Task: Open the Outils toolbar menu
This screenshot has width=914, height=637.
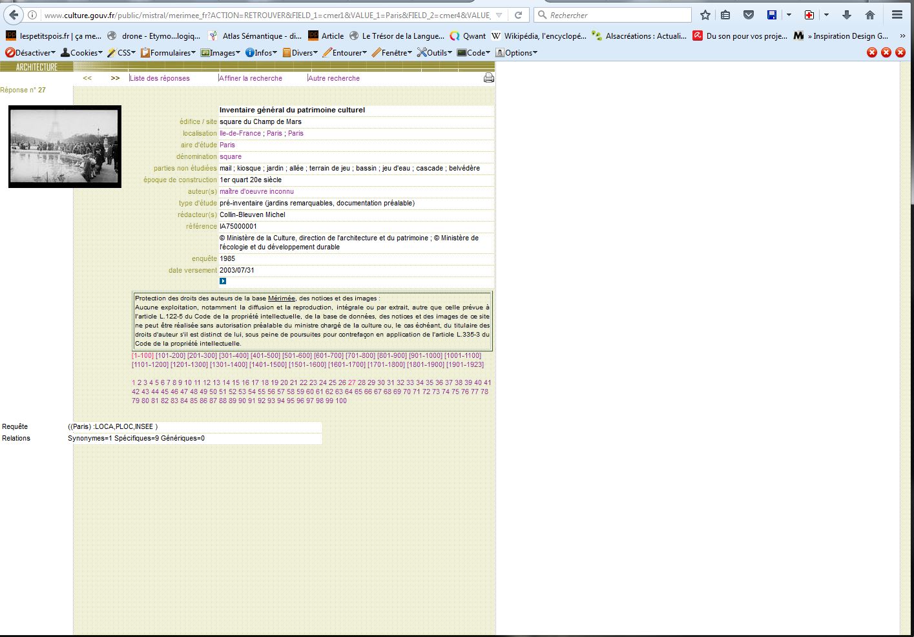Action: (x=435, y=53)
